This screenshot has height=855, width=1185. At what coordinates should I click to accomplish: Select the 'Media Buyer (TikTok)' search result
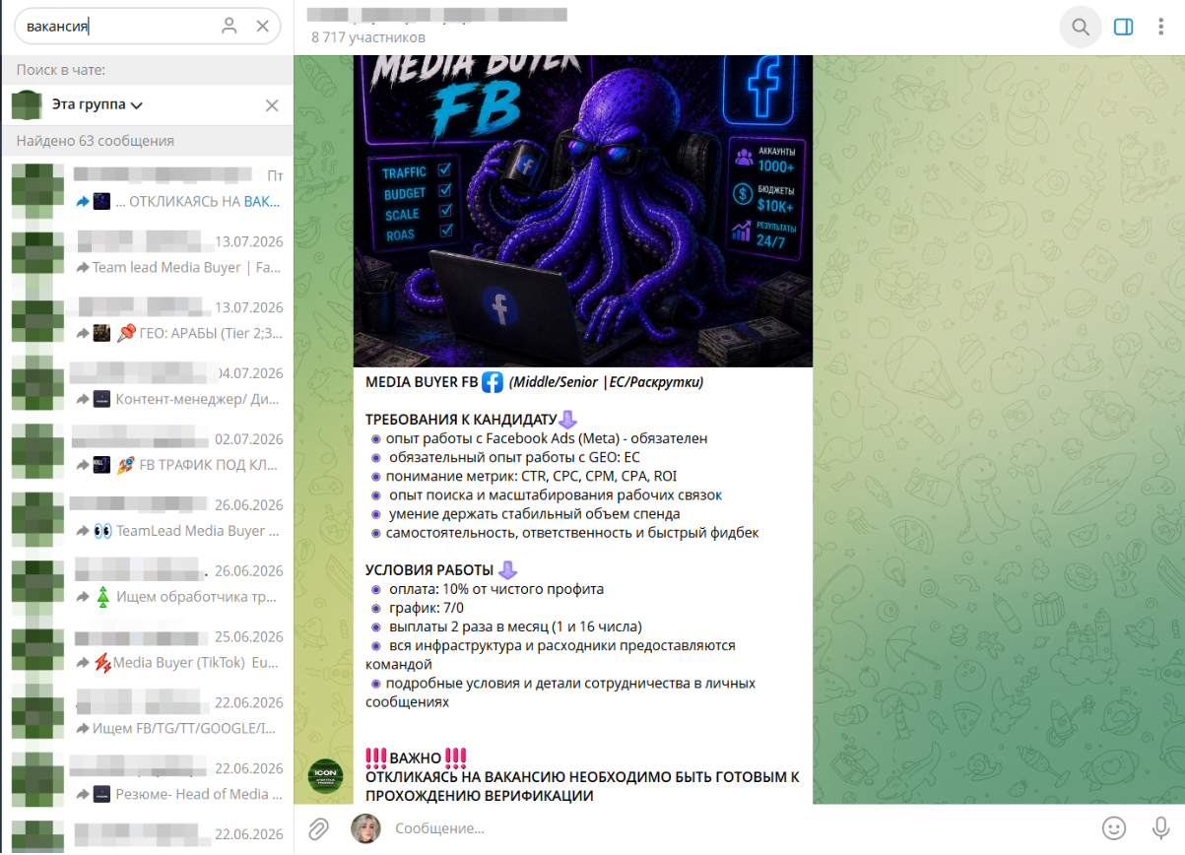click(147, 650)
